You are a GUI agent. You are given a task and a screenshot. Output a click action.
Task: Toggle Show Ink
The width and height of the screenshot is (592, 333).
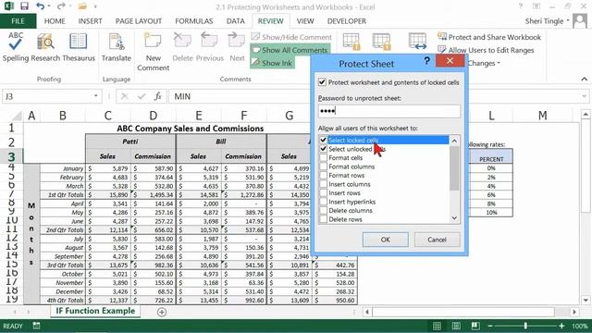272,63
